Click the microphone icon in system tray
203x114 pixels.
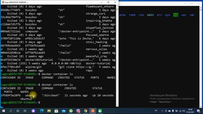pos(173,111)
